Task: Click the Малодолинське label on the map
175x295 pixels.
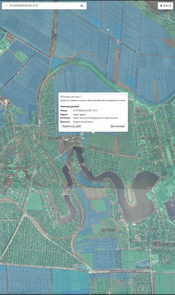Action: coord(149,138)
